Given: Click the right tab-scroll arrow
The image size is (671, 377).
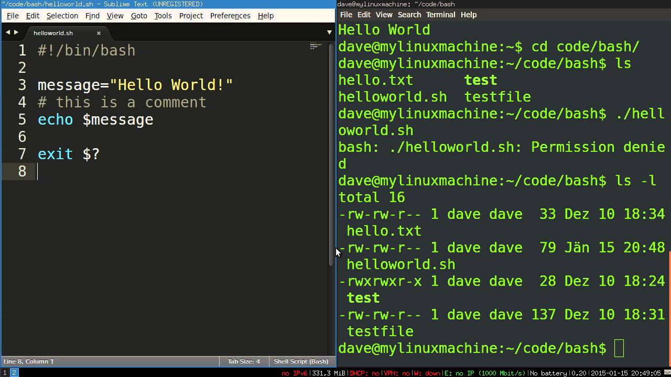Looking at the screenshot, I should [x=16, y=32].
